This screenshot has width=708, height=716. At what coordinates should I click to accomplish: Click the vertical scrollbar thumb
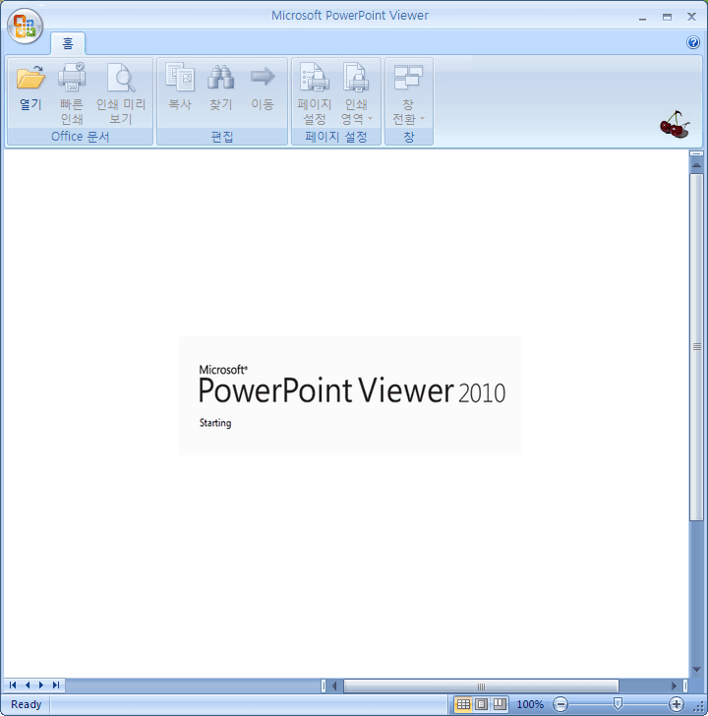click(x=696, y=347)
